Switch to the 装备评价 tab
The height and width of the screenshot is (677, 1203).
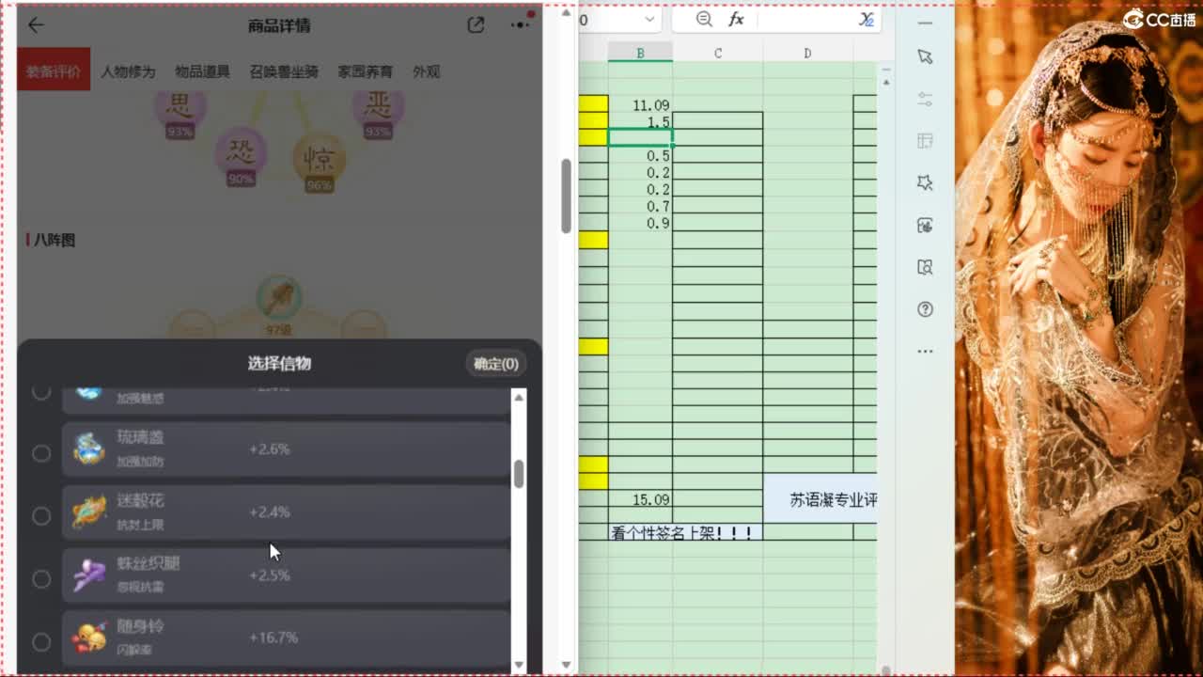pos(54,71)
